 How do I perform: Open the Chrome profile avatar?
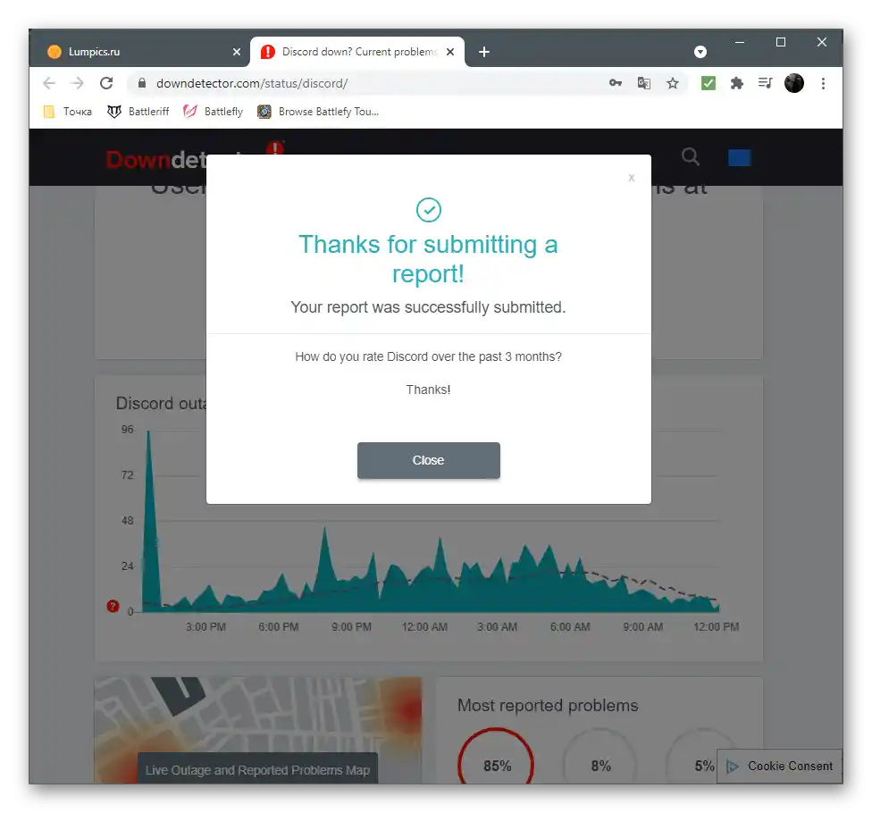pos(794,83)
